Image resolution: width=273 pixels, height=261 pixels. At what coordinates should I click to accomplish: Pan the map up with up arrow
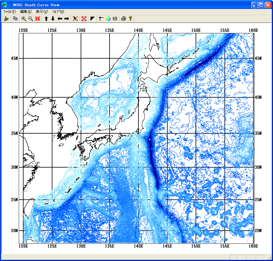(46, 19)
